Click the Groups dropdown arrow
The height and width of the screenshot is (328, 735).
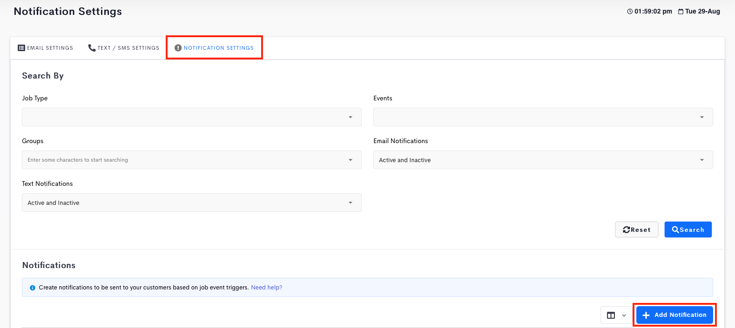coord(351,160)
